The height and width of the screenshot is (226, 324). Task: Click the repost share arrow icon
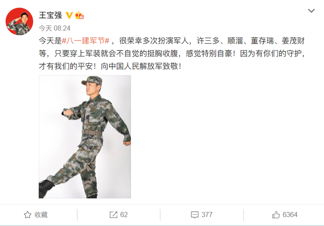pos(114,215)
